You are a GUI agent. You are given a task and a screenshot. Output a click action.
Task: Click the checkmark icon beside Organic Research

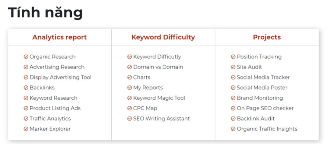pos(26,57)
